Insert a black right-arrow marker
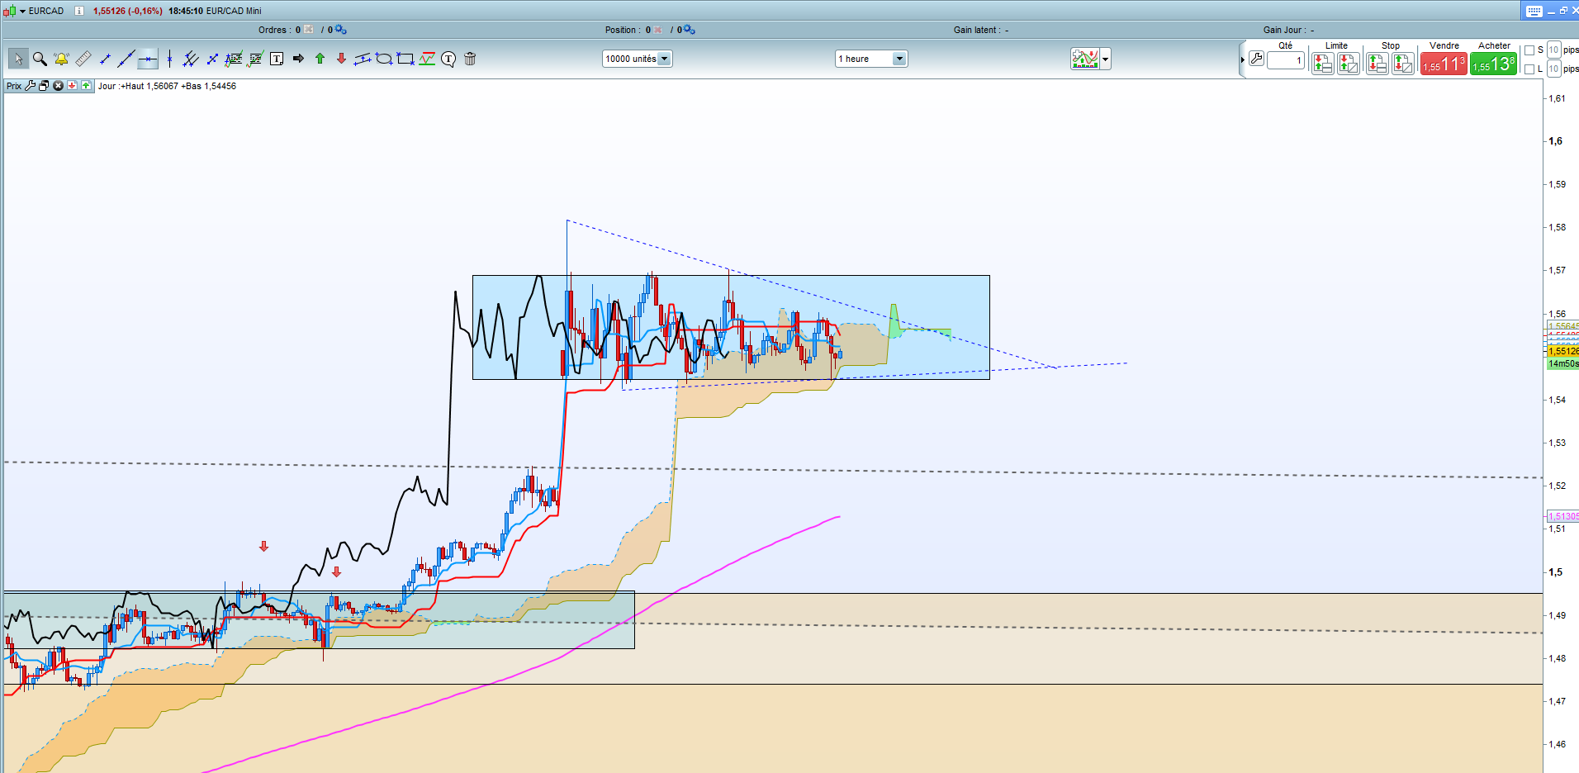This screenshot has width=1579, height=773. (x=298, y=59)
